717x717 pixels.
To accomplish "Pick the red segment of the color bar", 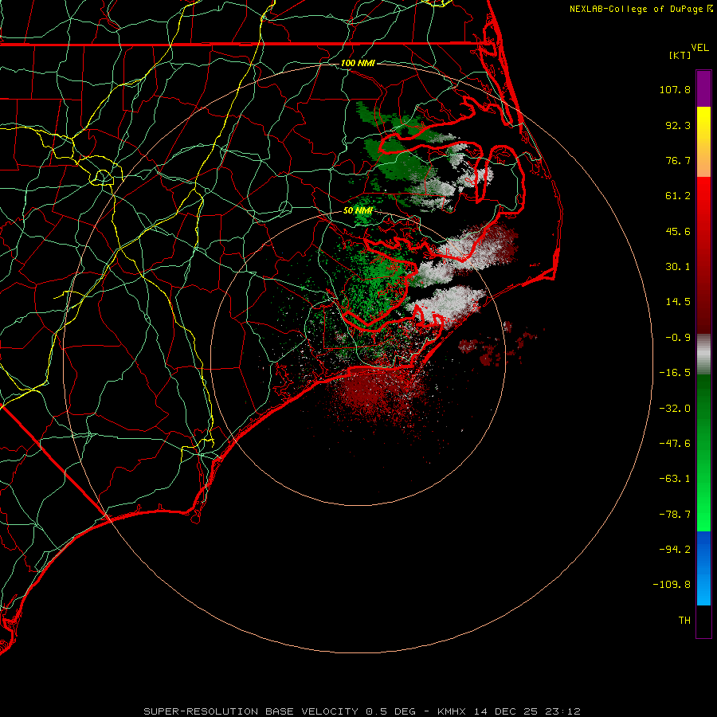I will click(x=703, y=255).
